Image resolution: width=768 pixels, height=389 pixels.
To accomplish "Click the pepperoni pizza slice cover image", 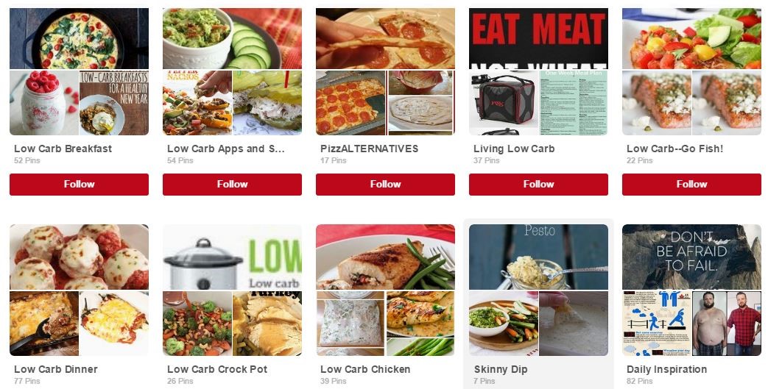I will [385, 38].
